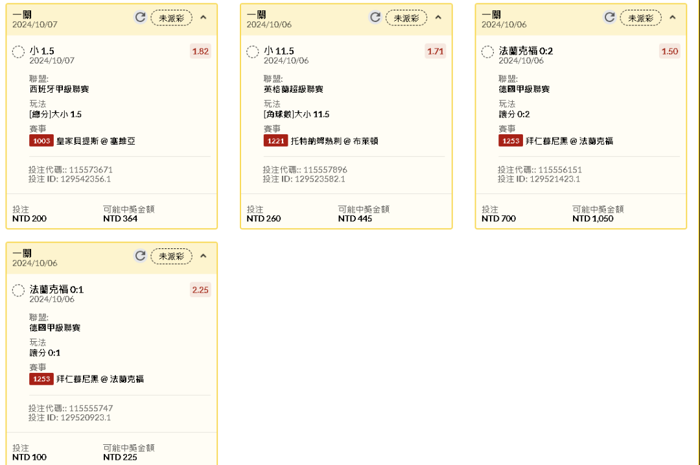Viewport: 700px width, 465px height.
Task: Select match text 皇家貝提斯 @ 塞維亞
Action: [95, 141]
